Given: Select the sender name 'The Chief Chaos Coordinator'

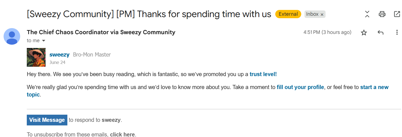Looking at the screenshot, I should pyautogui.click(x=68, y=32).
